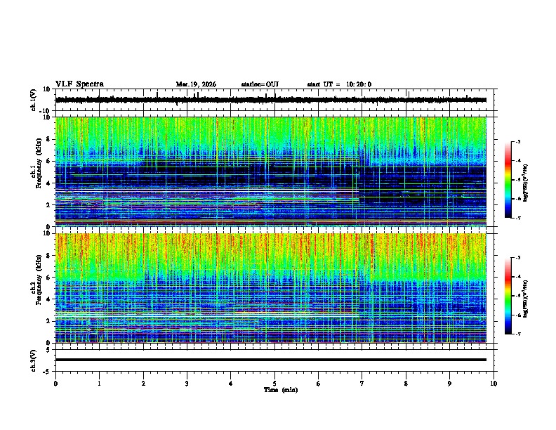Image resolution: width=556 pixels, height=430 pixels.
Task: Click the time axis tick label '1'
Action: tap(99, 384)
